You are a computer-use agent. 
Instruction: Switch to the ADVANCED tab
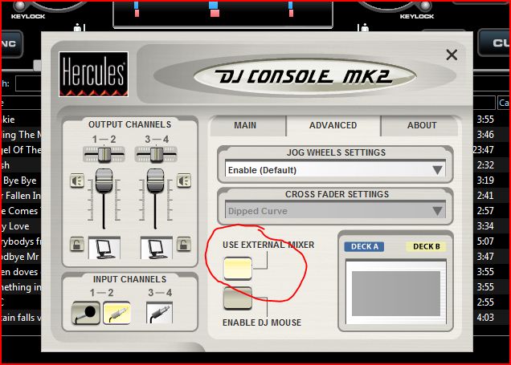pos(333,125)
